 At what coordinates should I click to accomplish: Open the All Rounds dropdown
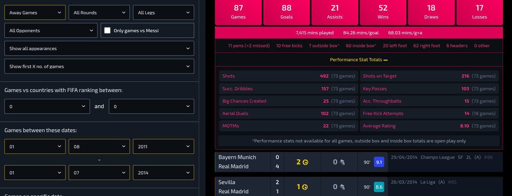pyautogui.click(x=99, y=13)
